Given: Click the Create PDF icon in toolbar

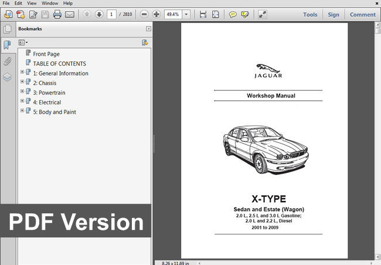Looking at the screenshot, I should [8, 14].
